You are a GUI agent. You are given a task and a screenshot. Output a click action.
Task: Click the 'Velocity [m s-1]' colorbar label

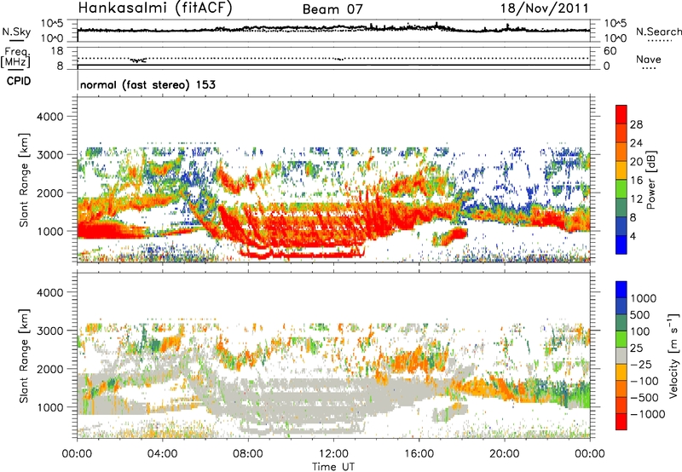673,355
